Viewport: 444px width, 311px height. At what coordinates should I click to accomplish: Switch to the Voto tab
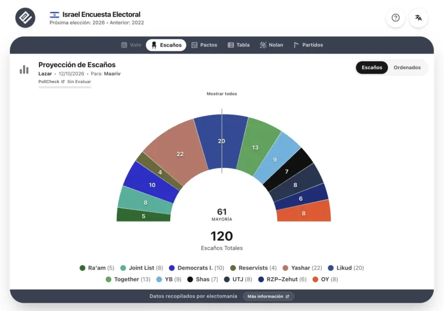[131, 45]
